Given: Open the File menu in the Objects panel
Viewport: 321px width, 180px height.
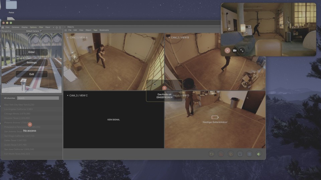Looking at the screenshot, I should [x=70, y=30].
